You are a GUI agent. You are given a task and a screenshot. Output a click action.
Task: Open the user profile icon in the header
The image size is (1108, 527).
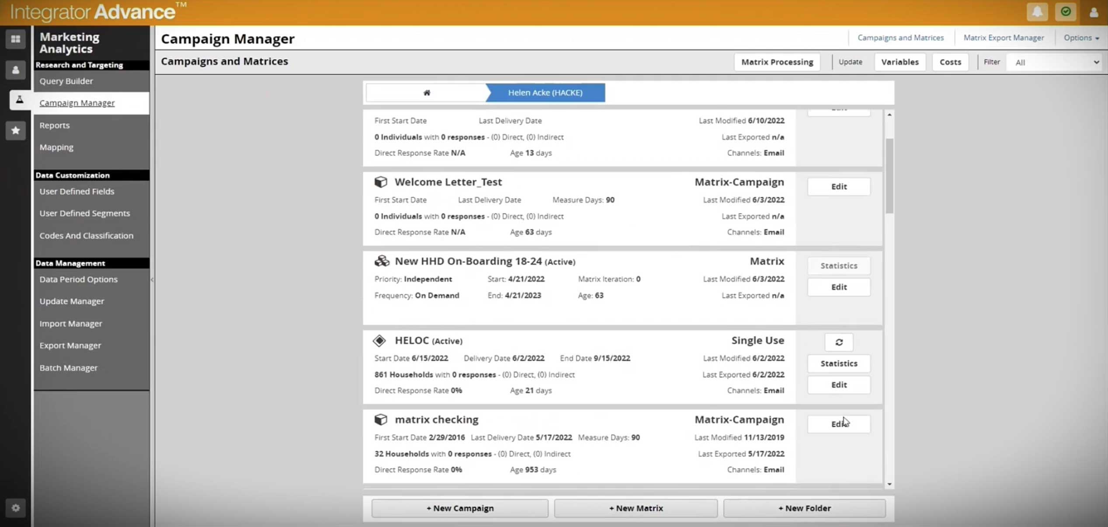pyautogui.click(x=1094, y=12)
